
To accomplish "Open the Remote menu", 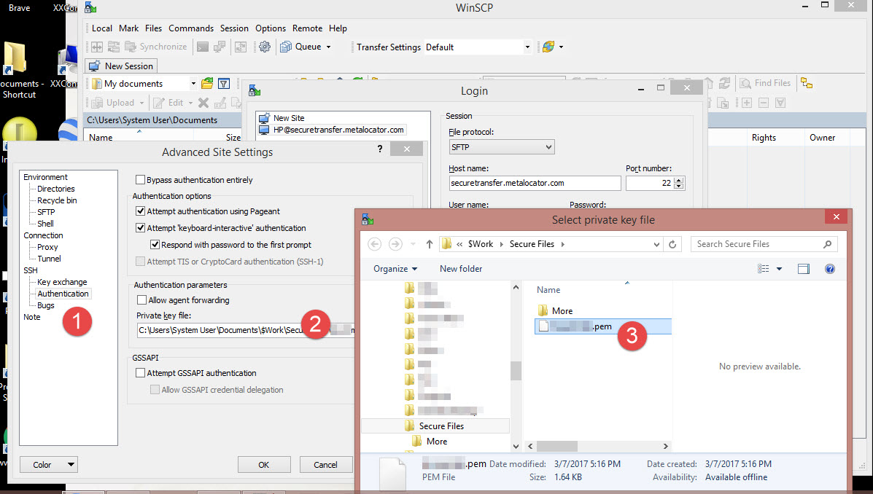I will (307, 28).
